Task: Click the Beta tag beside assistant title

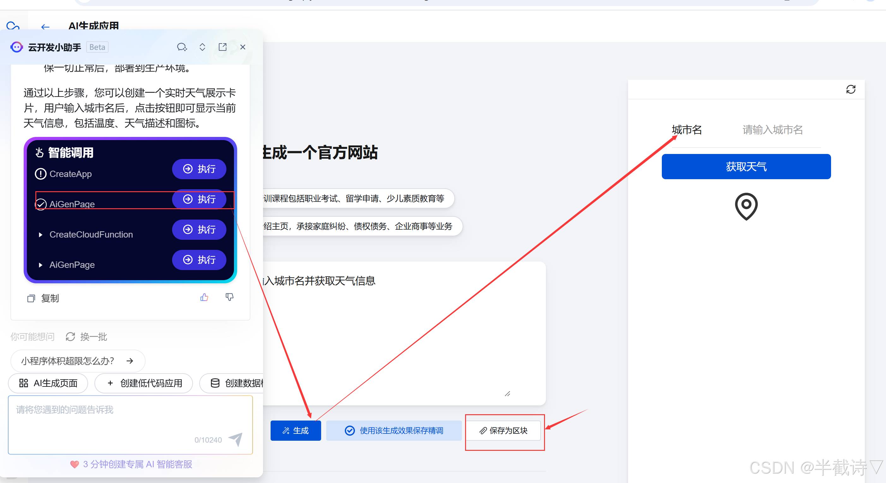Action: (x=97, y=47)
